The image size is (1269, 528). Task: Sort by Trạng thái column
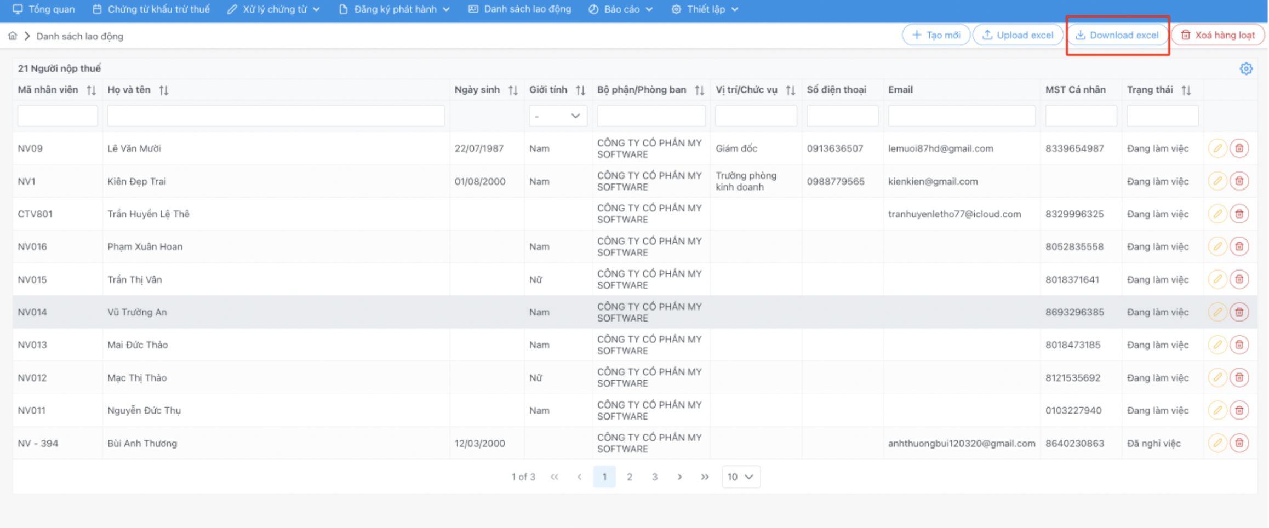(x=1186, y=90)
